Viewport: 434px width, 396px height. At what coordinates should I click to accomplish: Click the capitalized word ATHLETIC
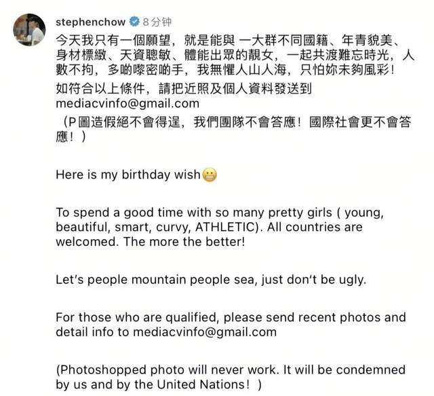click(224, 227)
